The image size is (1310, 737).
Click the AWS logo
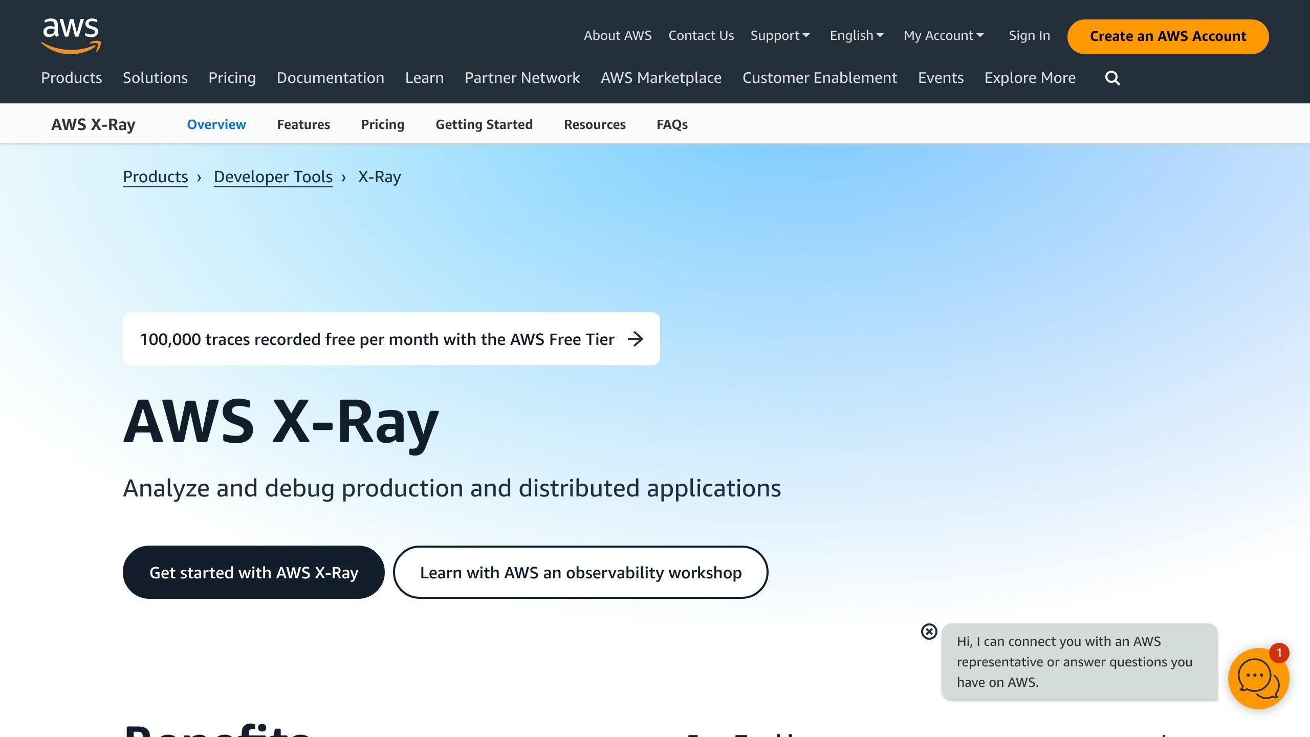coord(71,36)
